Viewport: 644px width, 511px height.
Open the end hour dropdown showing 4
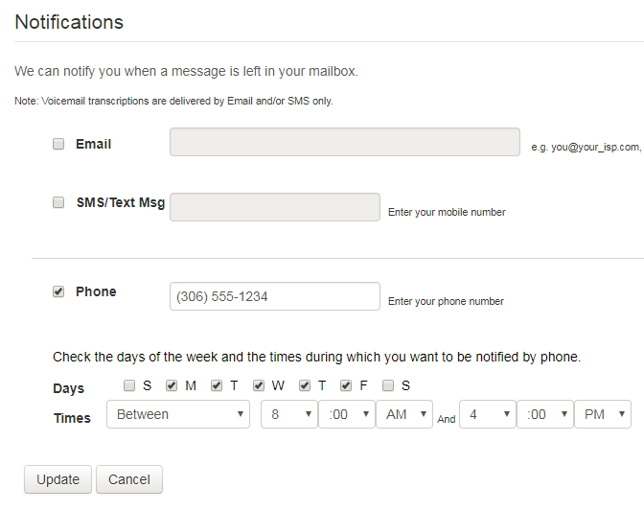tap(487, 414)
